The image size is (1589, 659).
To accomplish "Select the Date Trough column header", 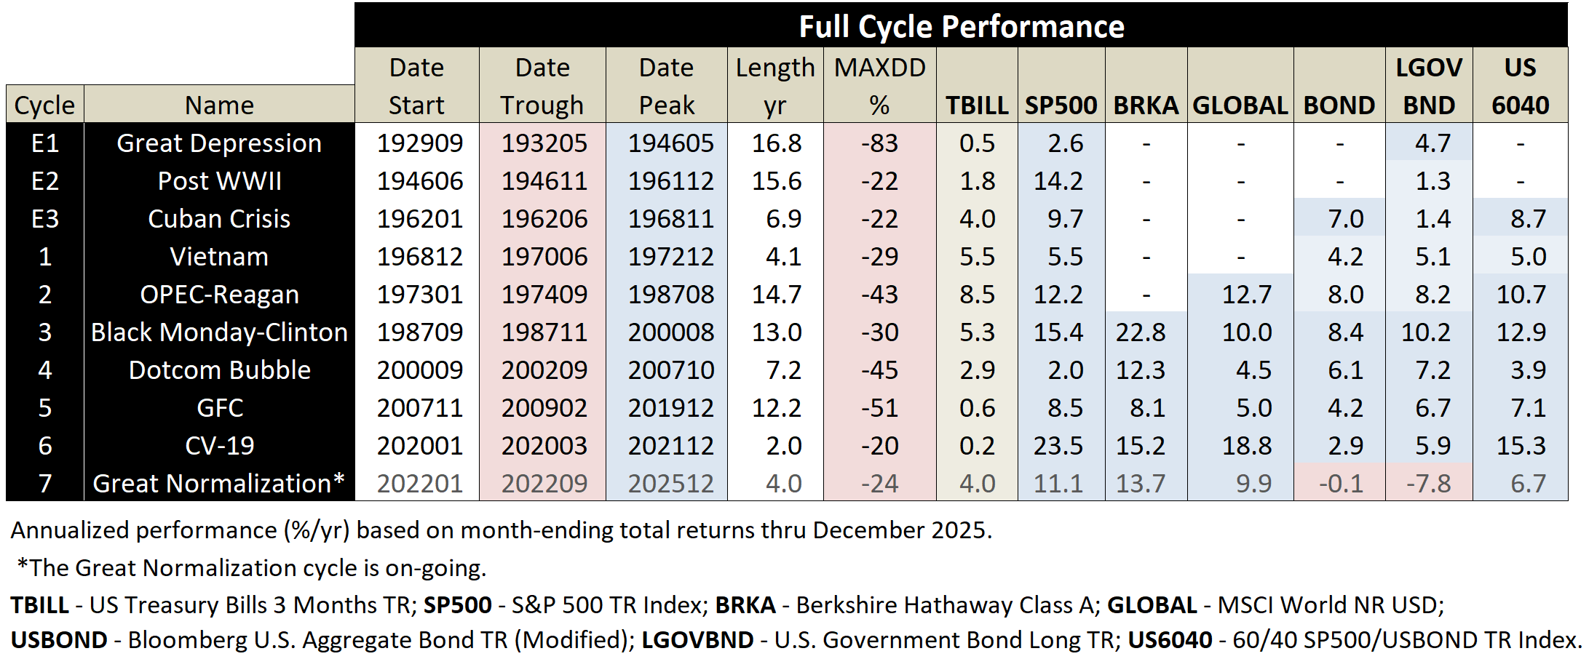I will pos(542,86).
